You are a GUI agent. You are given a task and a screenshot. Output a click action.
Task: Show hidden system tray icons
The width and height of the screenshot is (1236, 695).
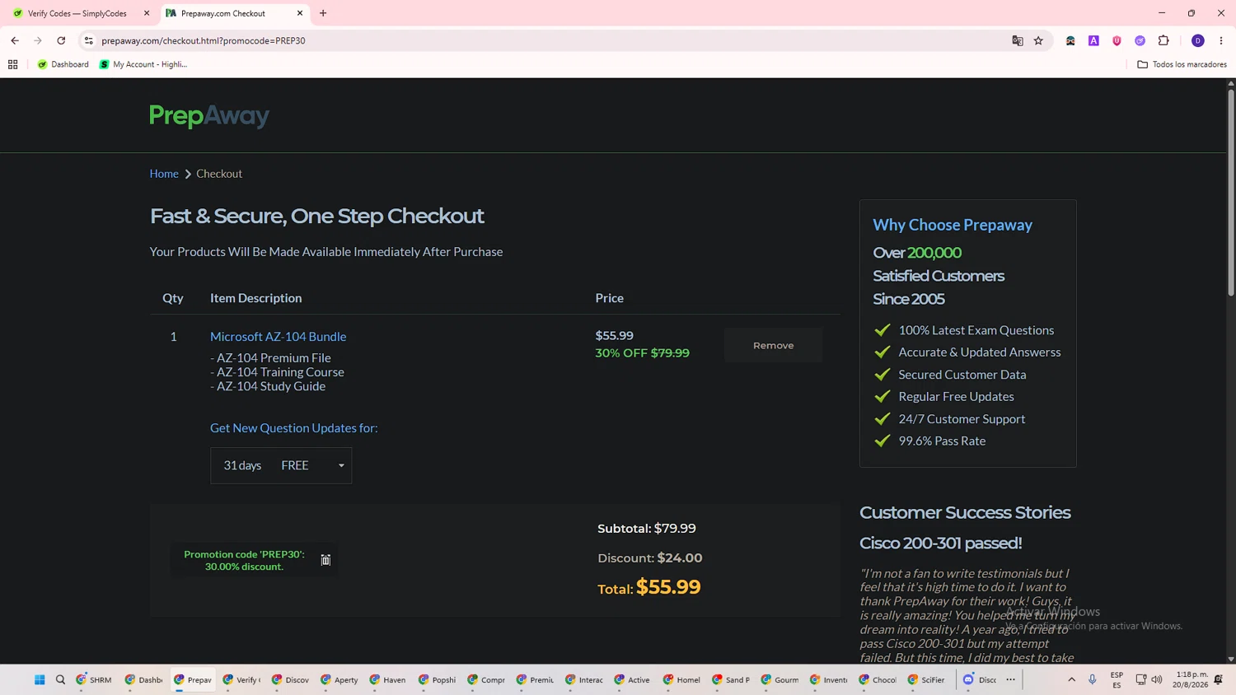(x=1071, y=679)
